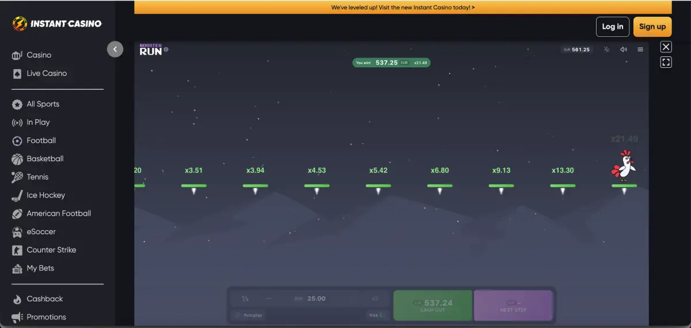Go to All Sports

click(x=43, y=104)
